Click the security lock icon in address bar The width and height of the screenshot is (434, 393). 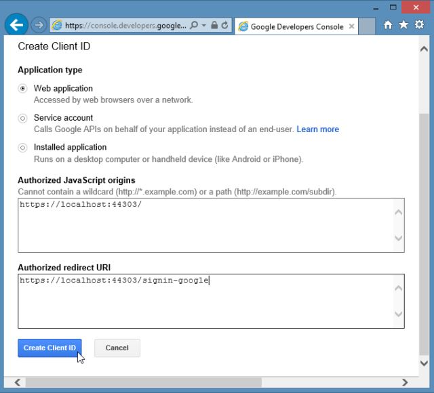click(x=214, y=25)
